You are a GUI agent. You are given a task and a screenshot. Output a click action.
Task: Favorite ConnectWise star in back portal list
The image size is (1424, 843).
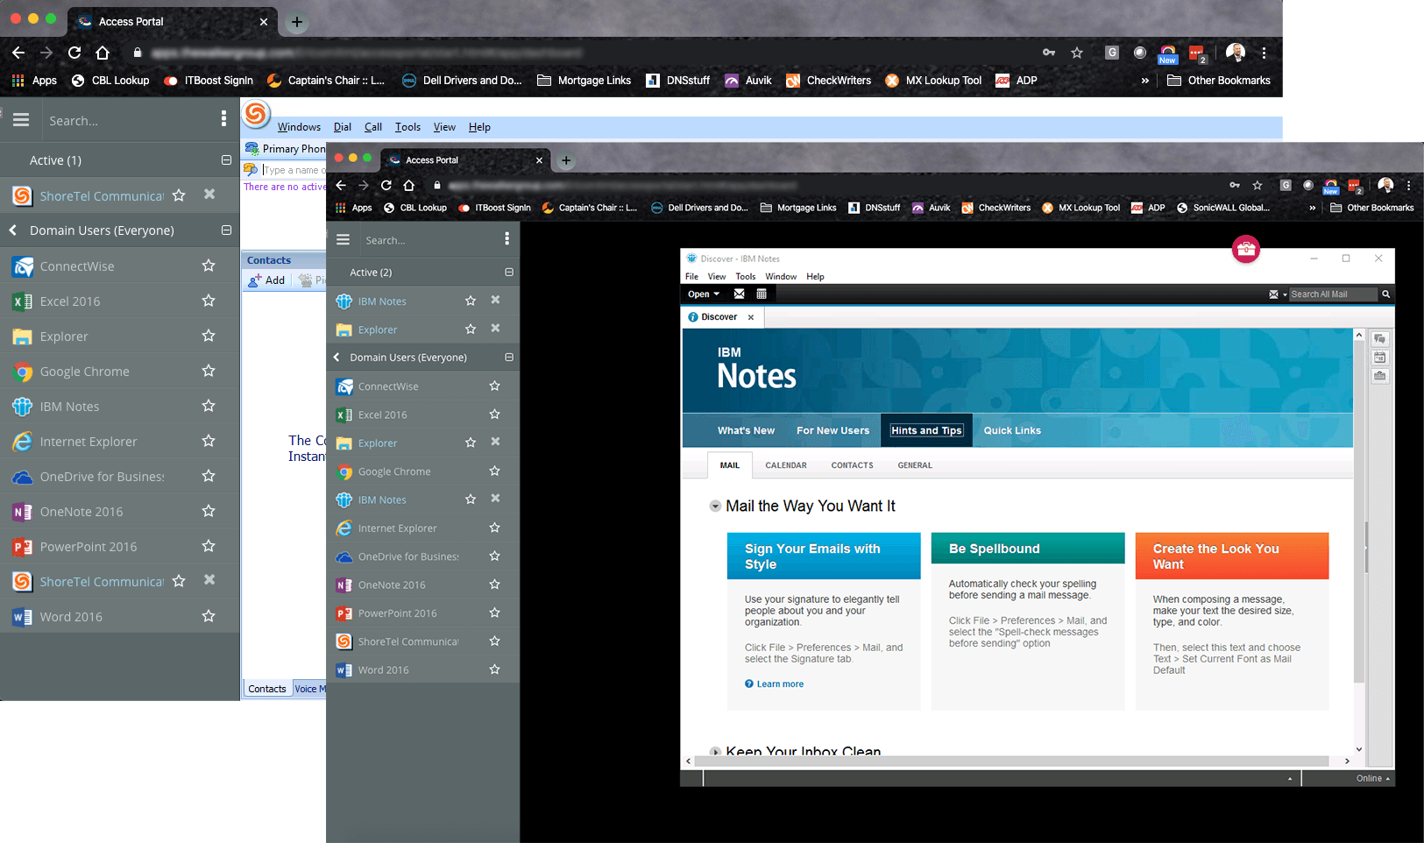tap(209, 266)
